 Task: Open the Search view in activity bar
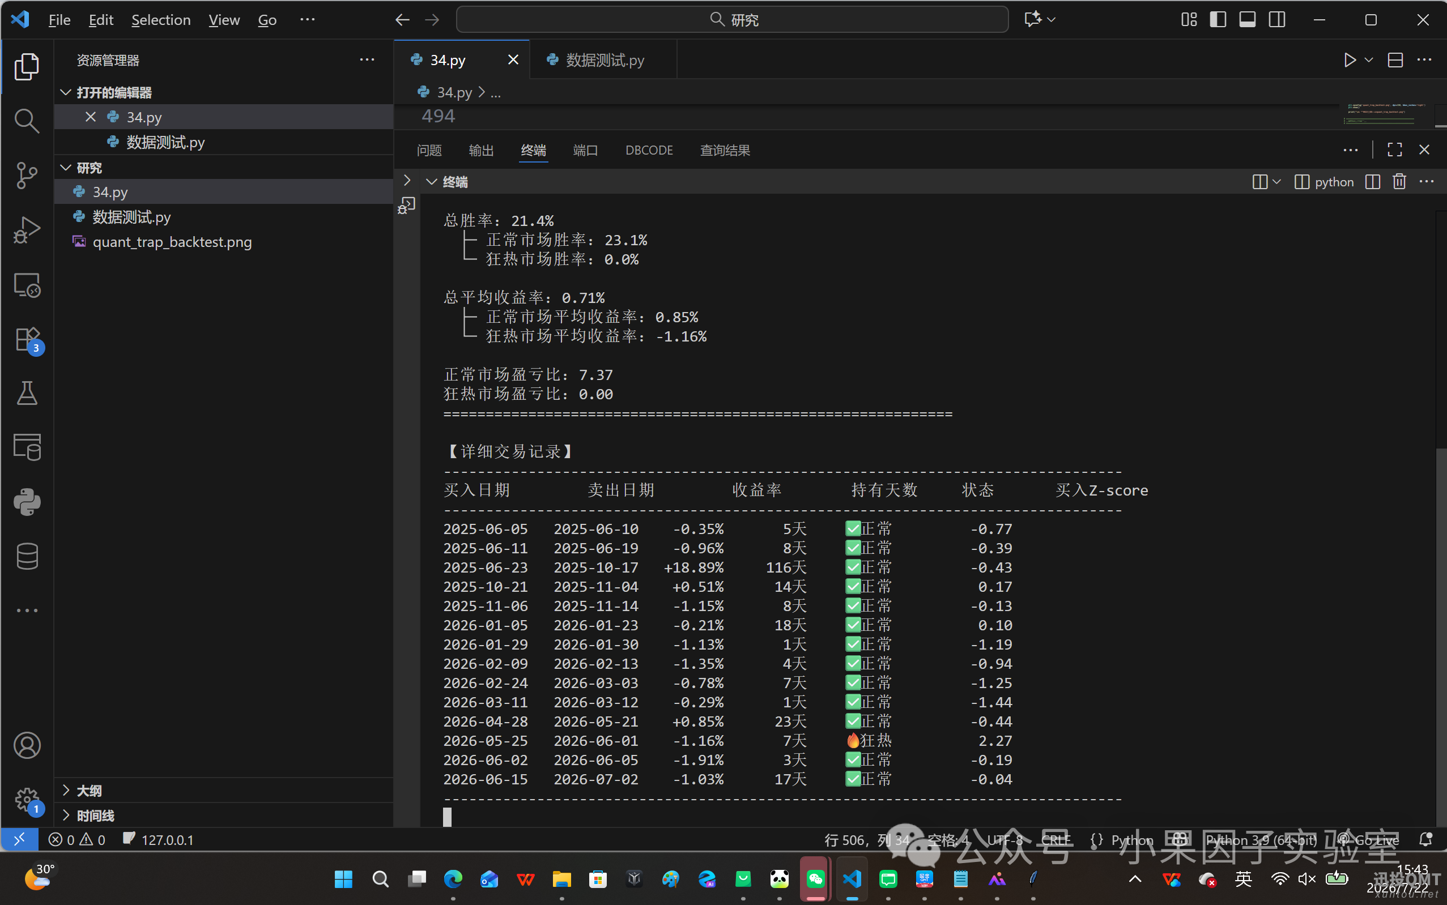[27, 121]
